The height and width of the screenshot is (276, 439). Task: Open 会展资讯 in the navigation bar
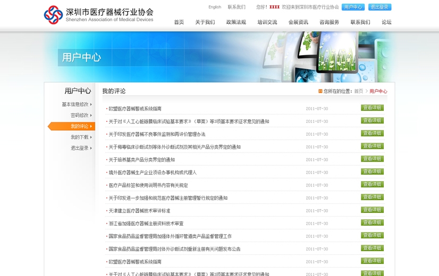coord(298,22)
